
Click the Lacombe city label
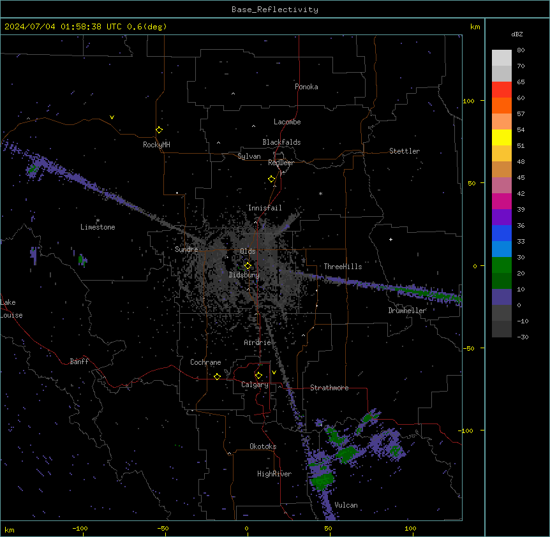point(287,122)
